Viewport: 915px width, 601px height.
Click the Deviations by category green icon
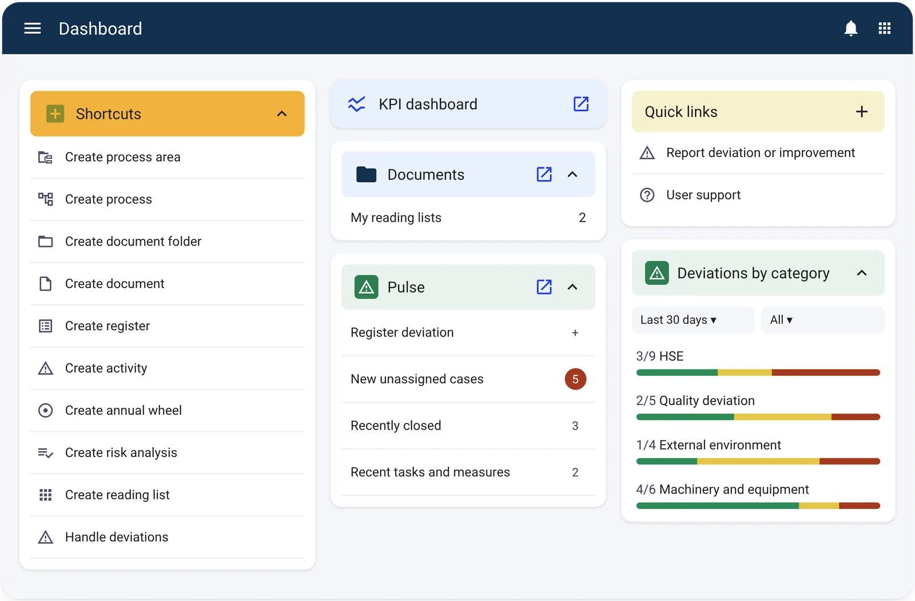657,273
